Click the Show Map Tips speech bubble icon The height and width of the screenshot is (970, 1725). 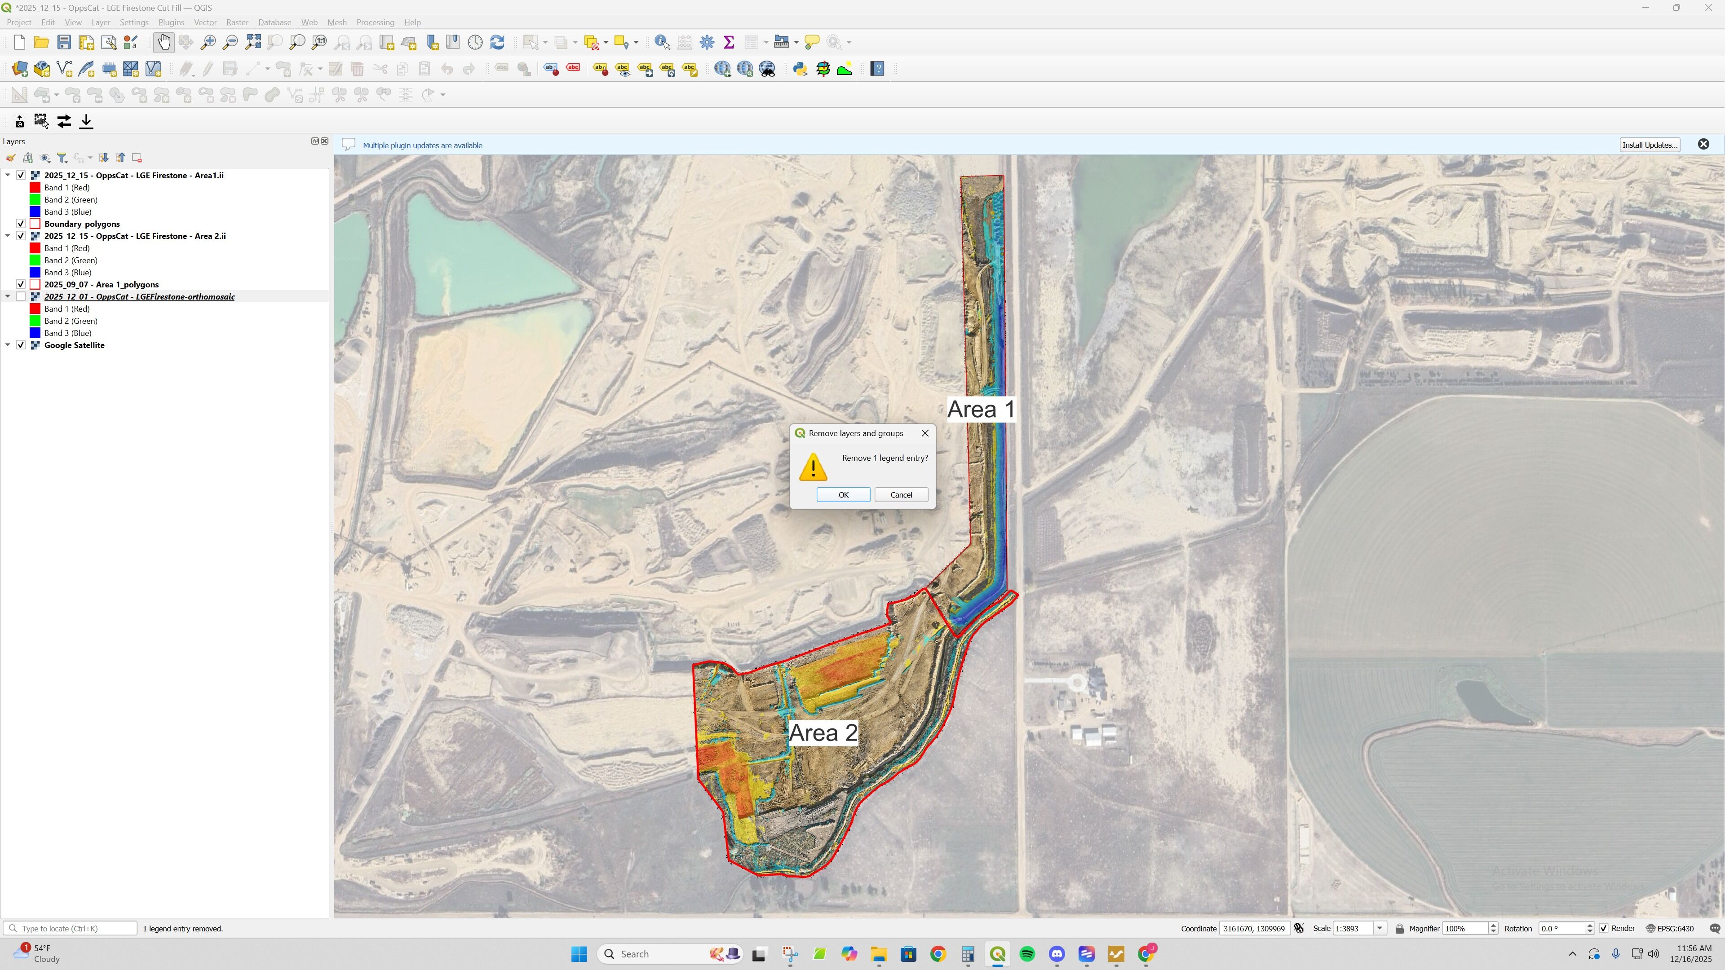[x=812, y=42]
